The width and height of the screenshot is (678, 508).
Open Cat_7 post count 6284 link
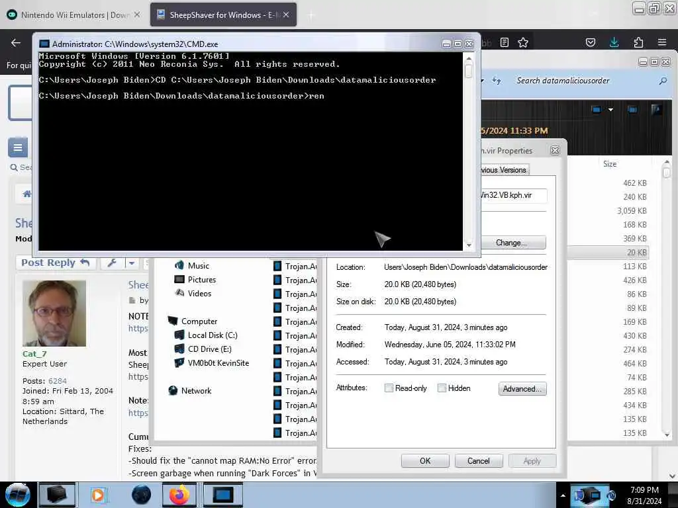[58, 381]
